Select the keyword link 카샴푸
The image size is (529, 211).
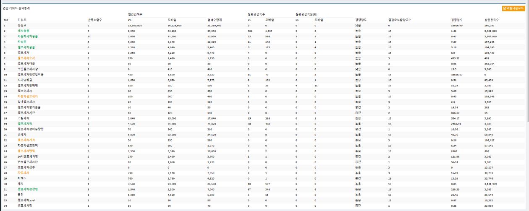[x=22, y=42]
